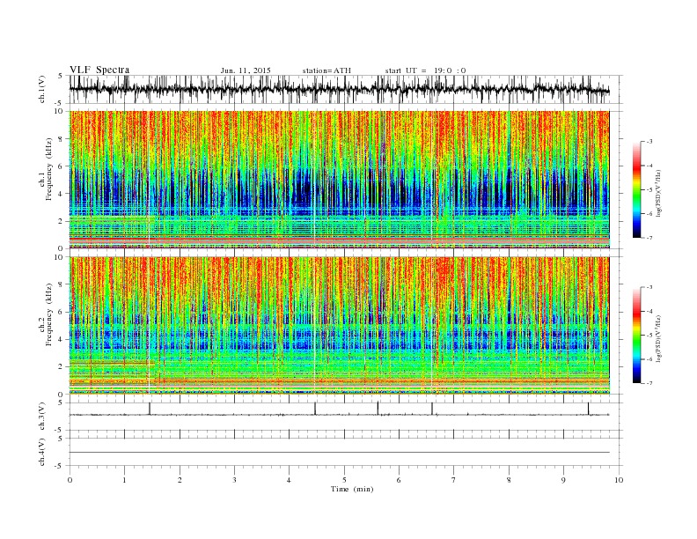
Task: Click the -7 label on ch.2 colorbar
Action: pos(649,383)
